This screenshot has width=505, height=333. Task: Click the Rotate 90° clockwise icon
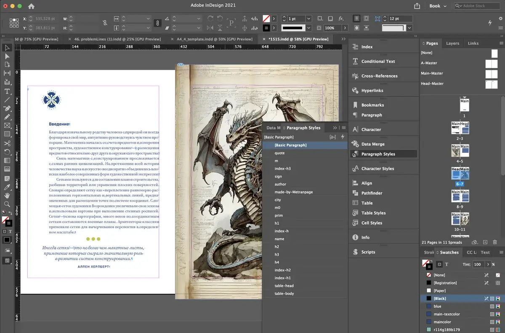[x=210, y=18]
